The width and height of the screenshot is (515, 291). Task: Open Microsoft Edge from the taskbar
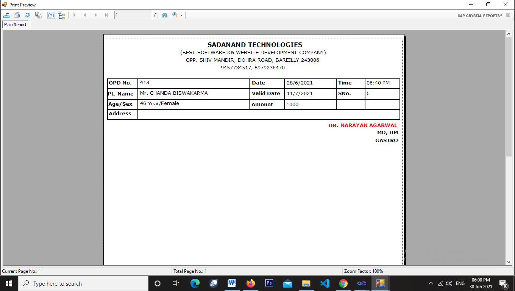(x=195, y=283)
